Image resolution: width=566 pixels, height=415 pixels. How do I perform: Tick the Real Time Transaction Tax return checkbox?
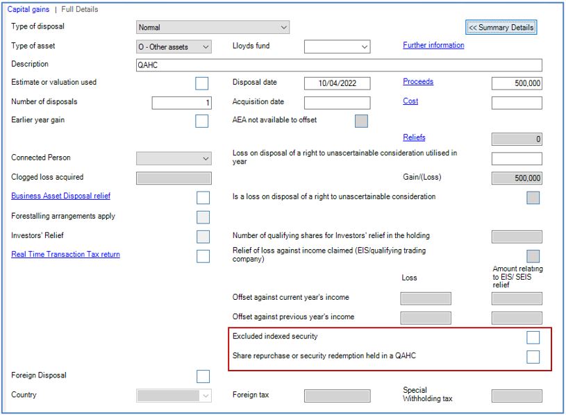(x=203, y=256)
